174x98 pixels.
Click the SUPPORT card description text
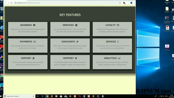pos(70,63)
